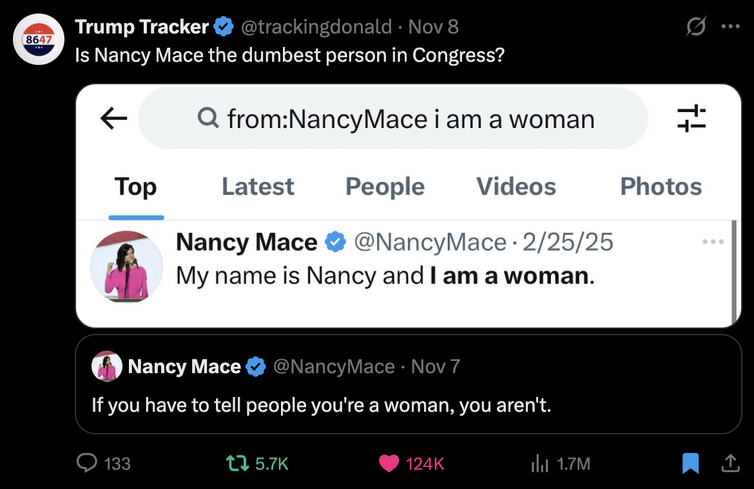Toggle the blue bookmark icon
The width and height of the screenshot is (754, 489).
pyautogui.click(x=690, y=463)
